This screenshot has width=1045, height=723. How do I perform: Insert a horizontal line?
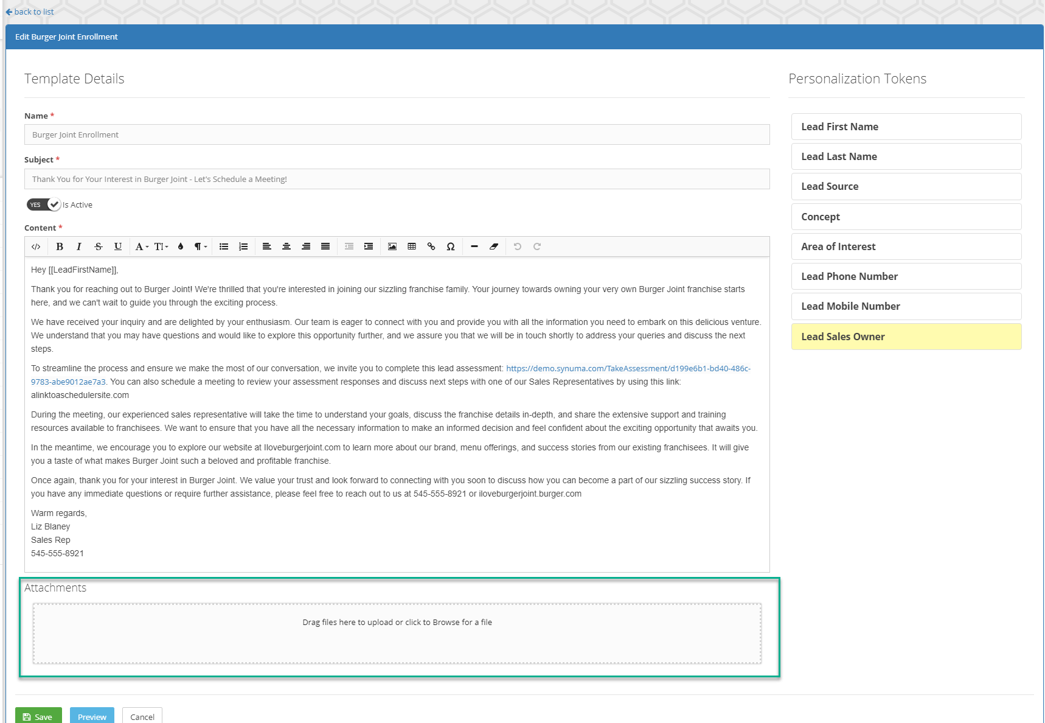click(x=474, y=246)
